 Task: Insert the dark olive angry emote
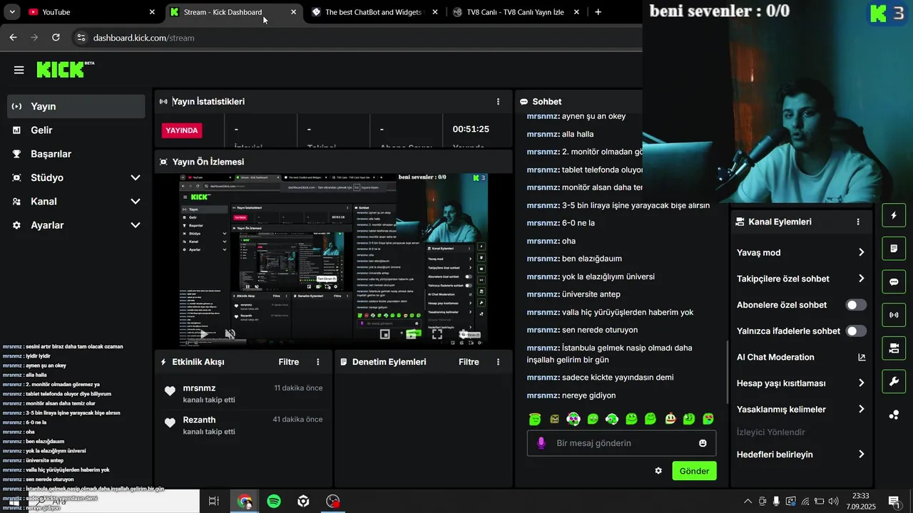click(x=555, y=419)
